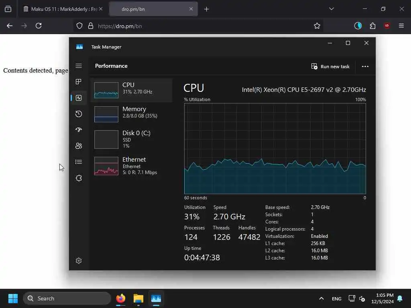Image resolution: width=411 pixels, height=308 pixels.
Task: Select Disk 0 (C:) in the performance list
Action: coord(132,139)
